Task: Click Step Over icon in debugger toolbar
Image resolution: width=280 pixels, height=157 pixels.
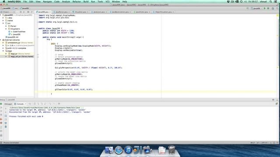Action: point(35,104)
